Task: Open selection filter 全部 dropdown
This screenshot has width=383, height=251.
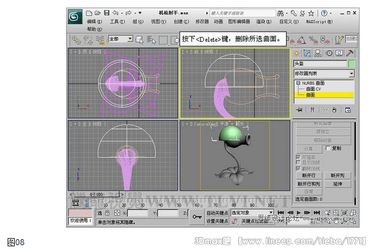Action: tap(121, 39)
